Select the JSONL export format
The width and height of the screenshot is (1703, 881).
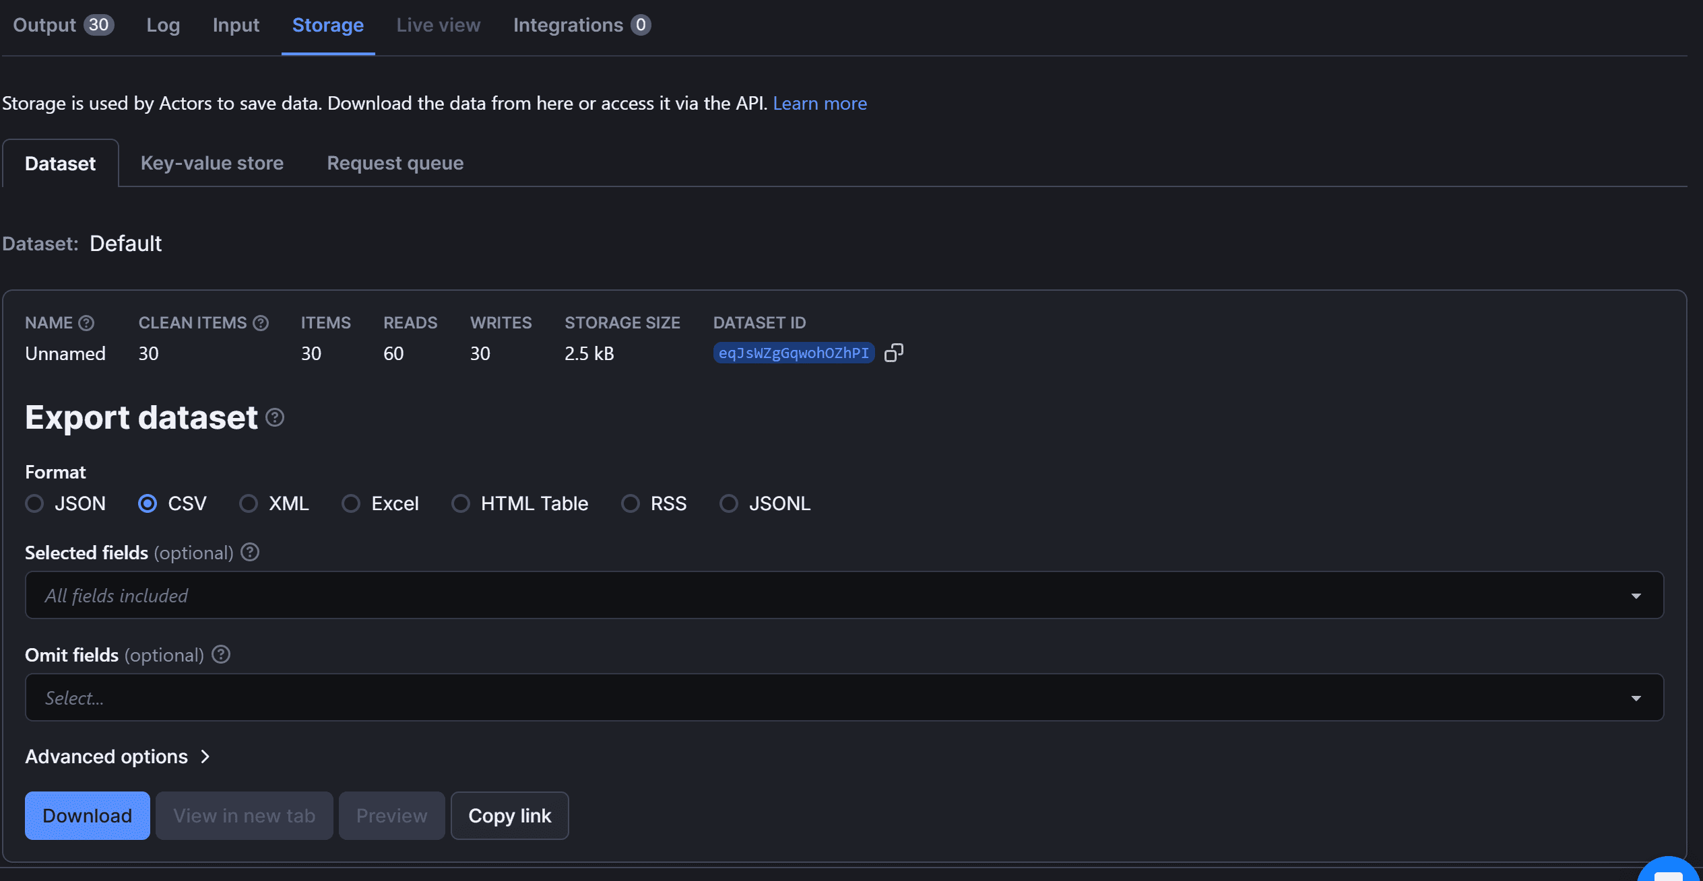[729, 503]
